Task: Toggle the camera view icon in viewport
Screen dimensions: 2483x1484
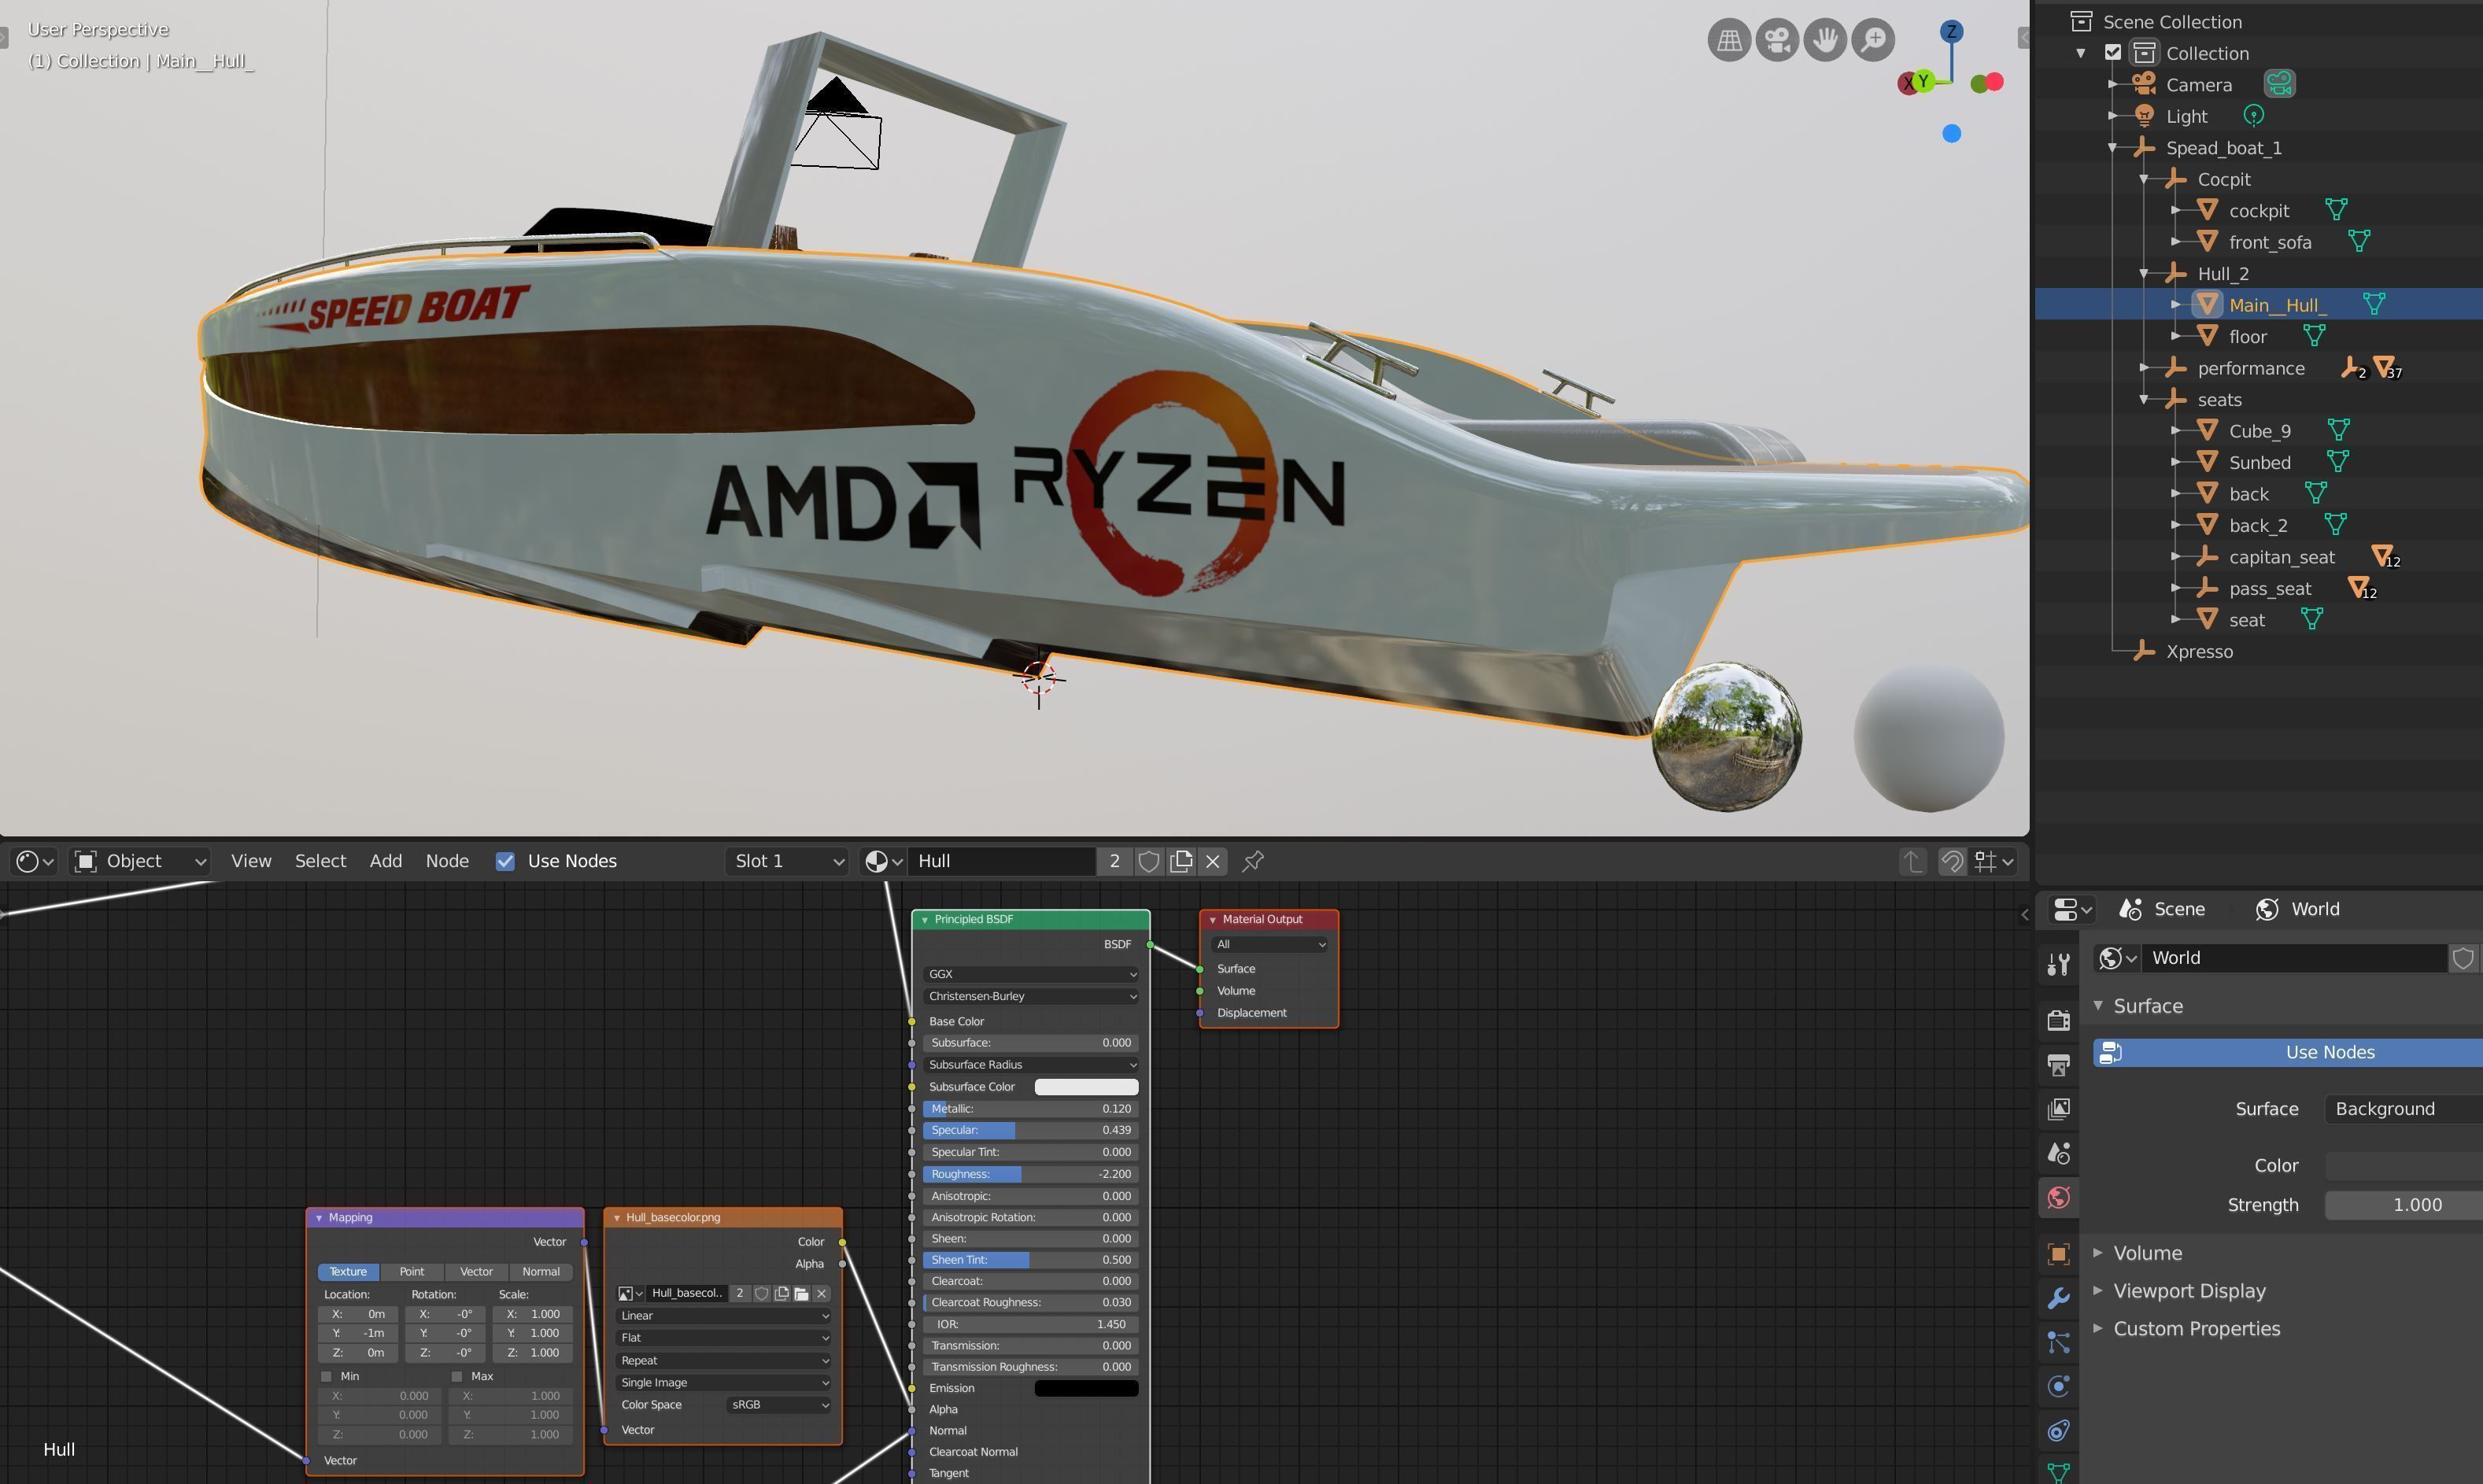Action: point(1777,40)
